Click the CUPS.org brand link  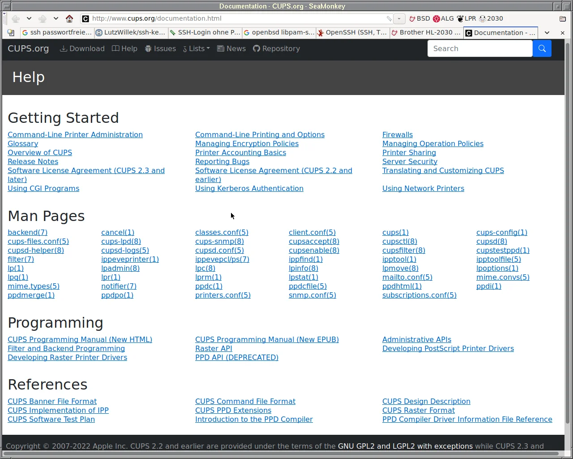tap(28, 48)
